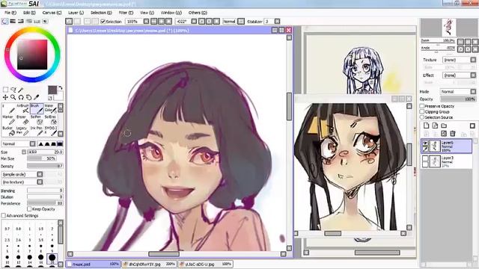Choose the Brush tool
Image resolution: width=479 pixels, height=269 pixels.
tap(37, 108)
